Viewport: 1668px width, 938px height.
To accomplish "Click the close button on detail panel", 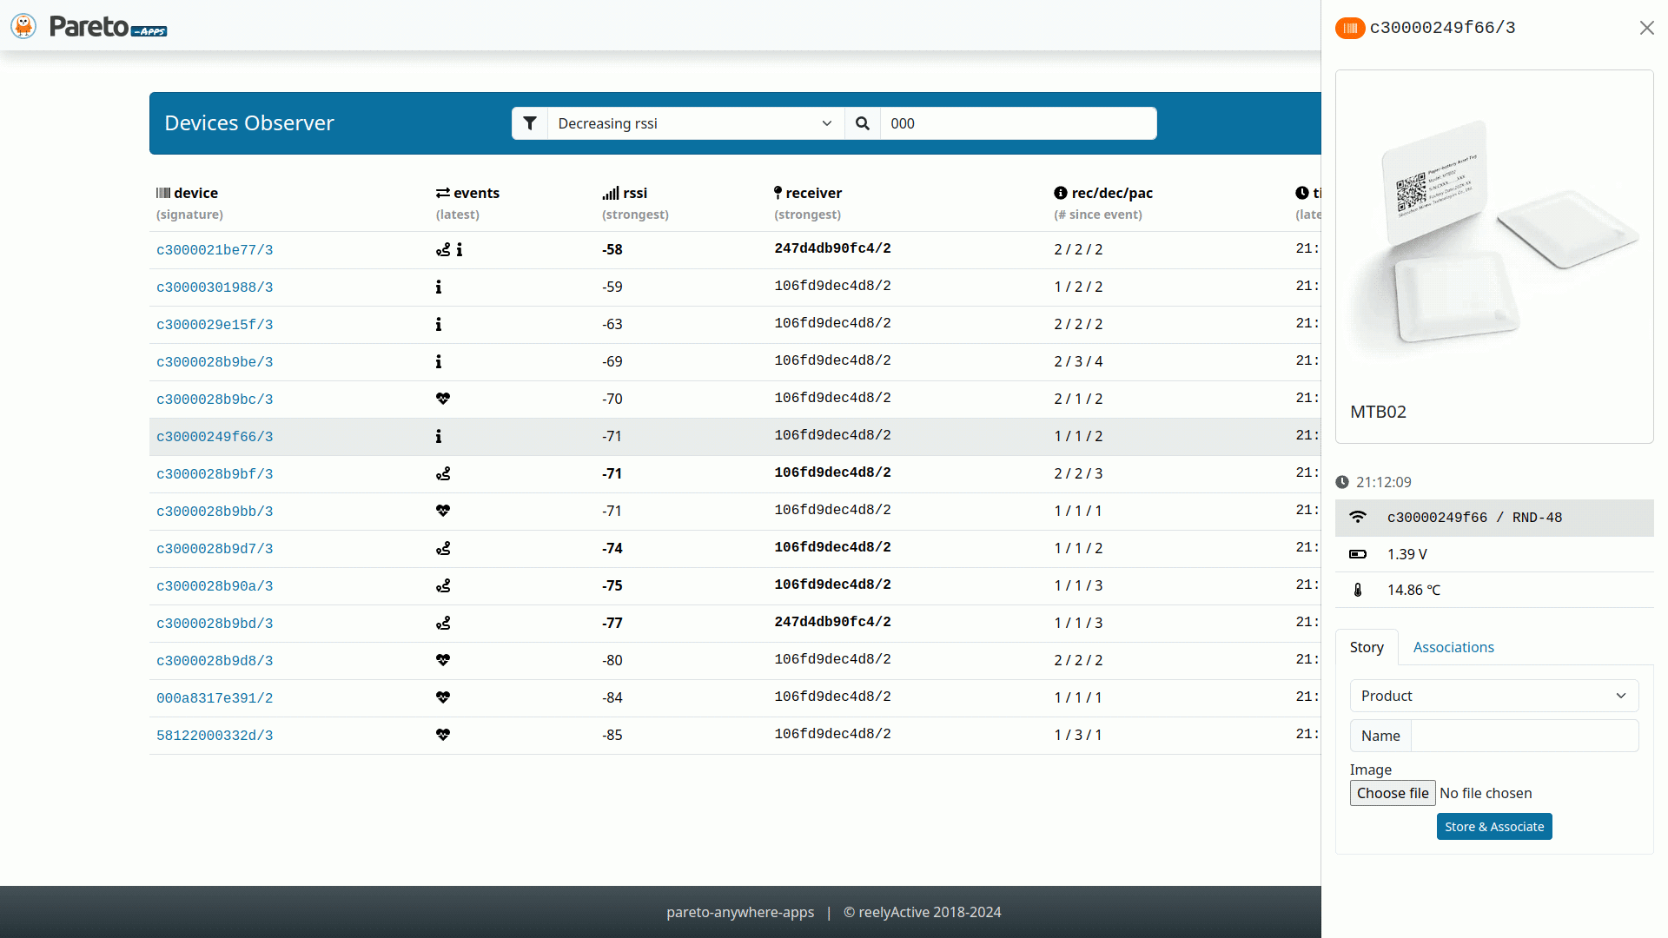I will pyautogui.click(x=1647, y=28).
